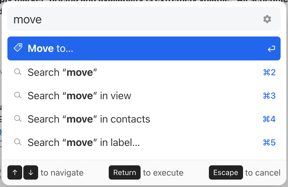288x187 pixels.
Task: Choose Search "move" result
Action: tap(144, 72)
